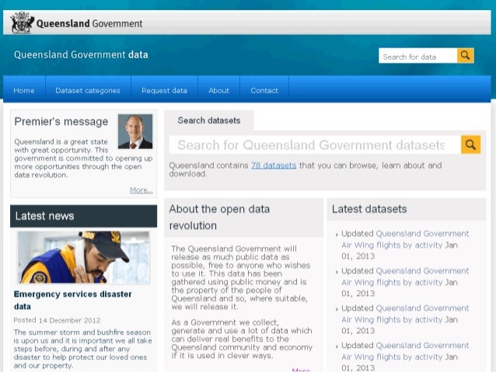Open the 'Emergency services disaster data' headline
The width and height of the screenshot is (496, 372).
coord(73,301)
